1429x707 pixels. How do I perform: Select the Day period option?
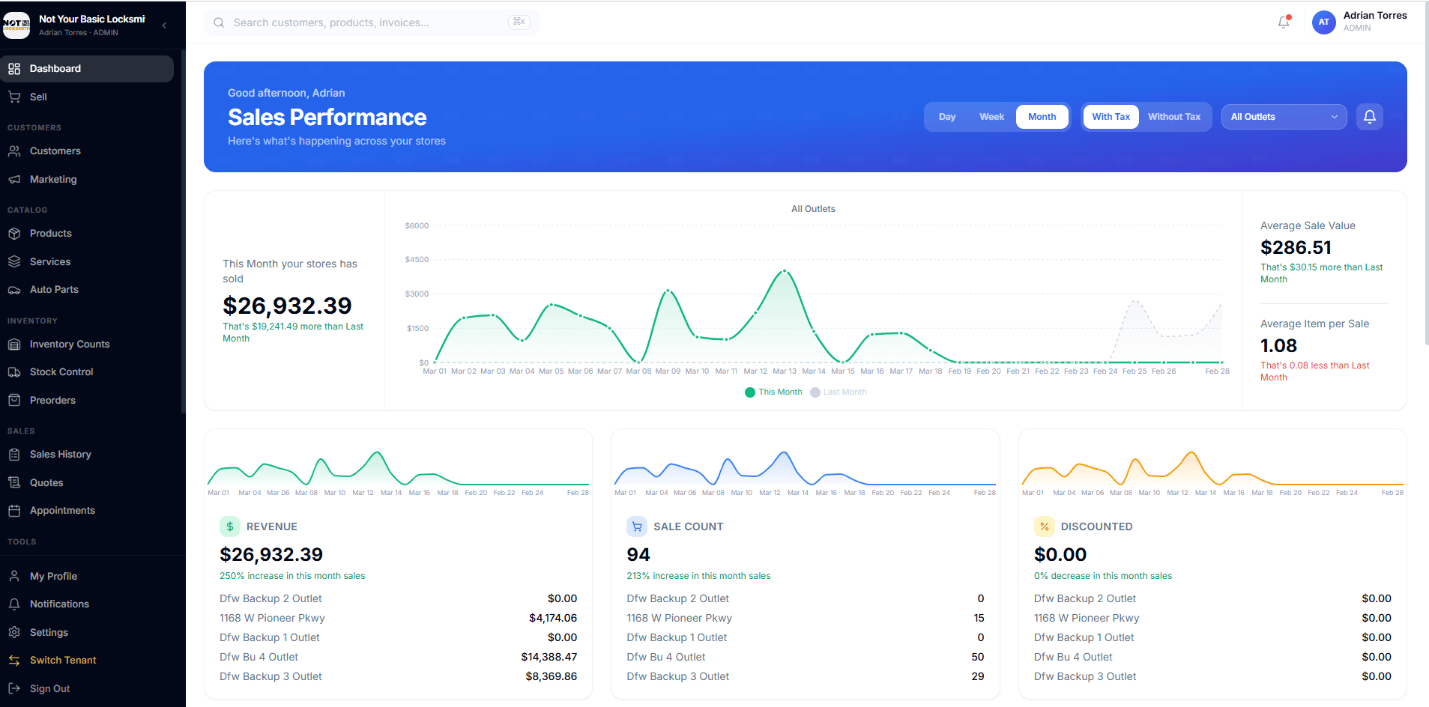point(946,116)
